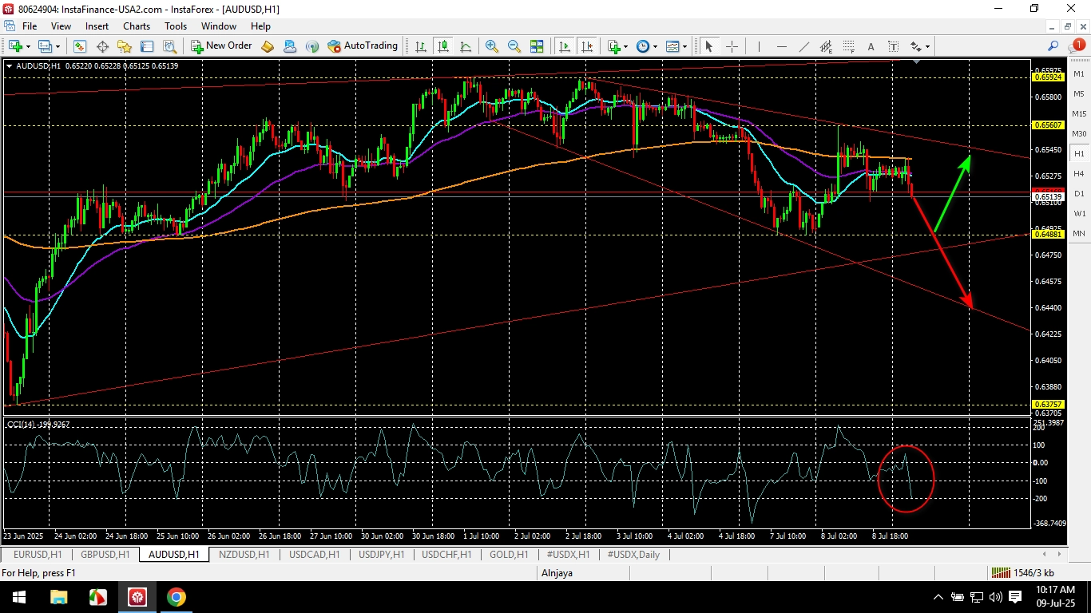Click the New Chart icon

[x=16, y=46]
